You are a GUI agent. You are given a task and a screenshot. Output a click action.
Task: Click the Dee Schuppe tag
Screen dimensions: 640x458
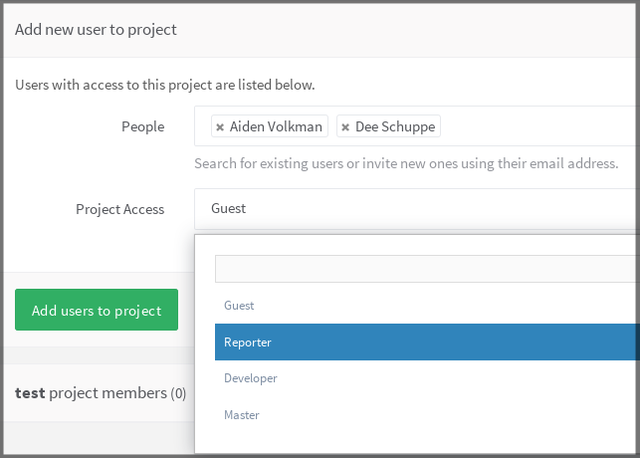(395, 127)
